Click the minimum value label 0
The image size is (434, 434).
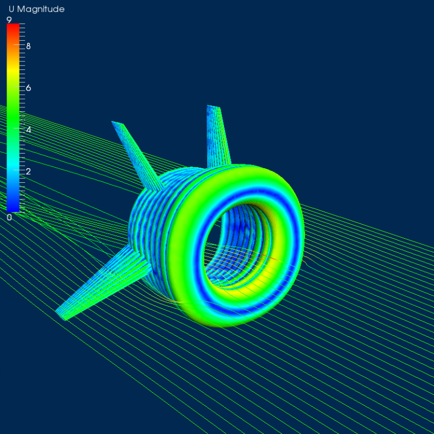tap(9, 218)
